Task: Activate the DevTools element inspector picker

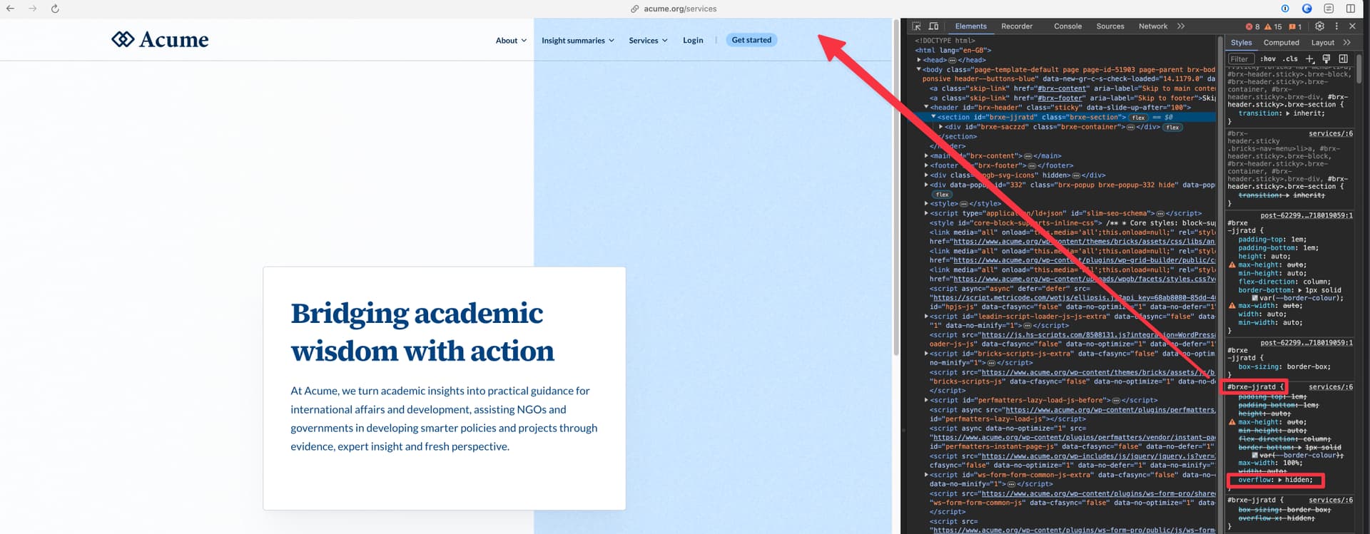Action: pyautogui.click(x=916, y=26)
